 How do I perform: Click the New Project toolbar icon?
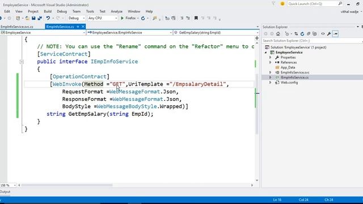[x=18, y=18]
